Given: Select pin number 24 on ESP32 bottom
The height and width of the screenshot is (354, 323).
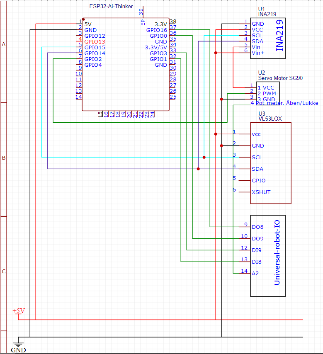Looking at the screenshot, I should point(153,114).
